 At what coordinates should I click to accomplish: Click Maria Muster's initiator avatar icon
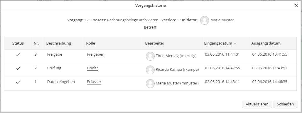(x=205, y=20)
